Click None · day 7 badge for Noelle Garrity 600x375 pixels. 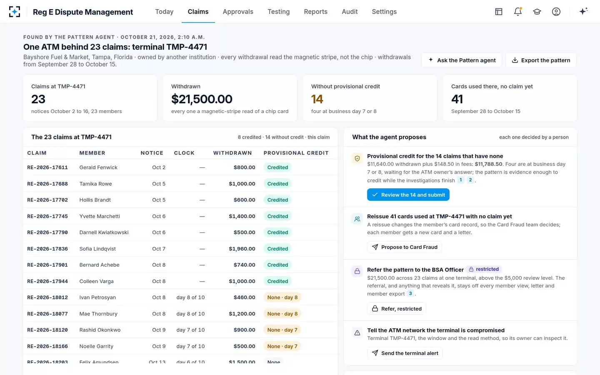click(282, 346)
